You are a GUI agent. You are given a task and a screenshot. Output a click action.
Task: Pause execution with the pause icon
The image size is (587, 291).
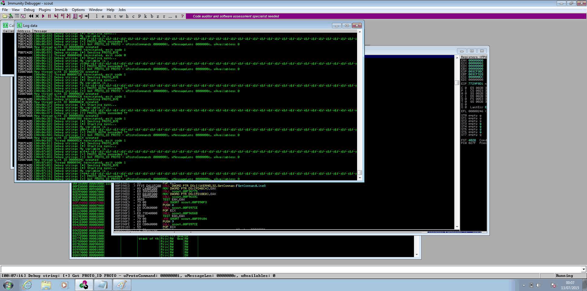pyautogui.click(x=49, y=16)
